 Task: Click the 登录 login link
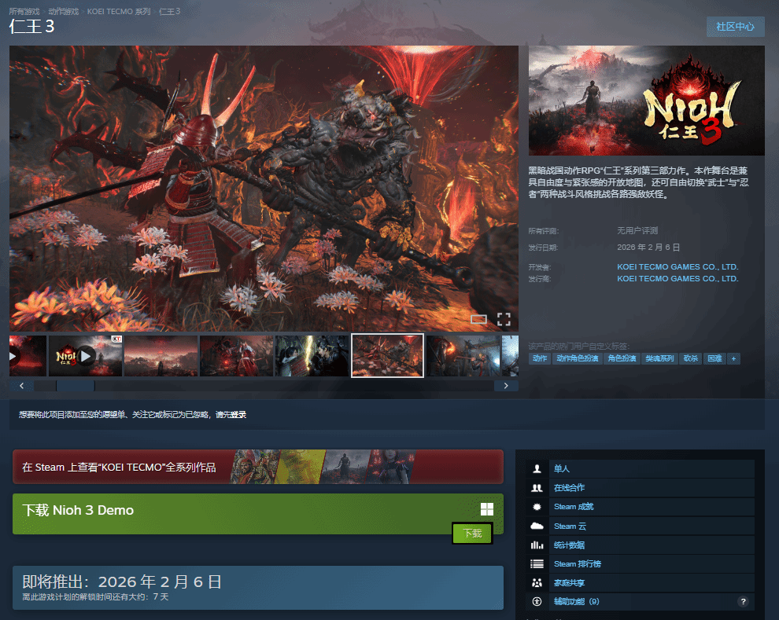(x=238, y=414)
